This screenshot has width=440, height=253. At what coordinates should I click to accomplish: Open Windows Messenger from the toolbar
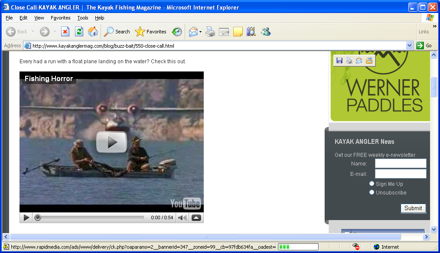tap(266, 32)
